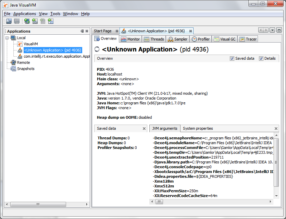Click the Load snapshot folder icon

point(9,21)
